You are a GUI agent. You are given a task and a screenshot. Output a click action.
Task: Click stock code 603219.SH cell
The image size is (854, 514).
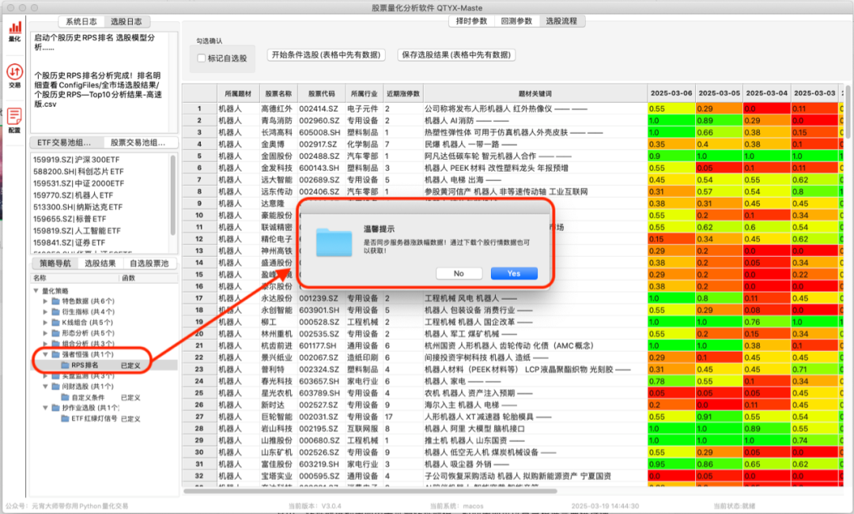[321, 464]
